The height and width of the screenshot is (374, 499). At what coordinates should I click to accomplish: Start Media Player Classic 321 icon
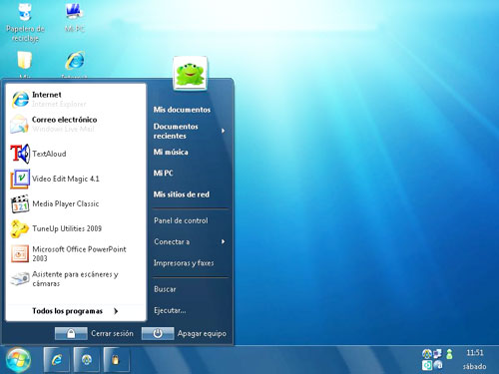pyautogui.click(x=20, y=203)
